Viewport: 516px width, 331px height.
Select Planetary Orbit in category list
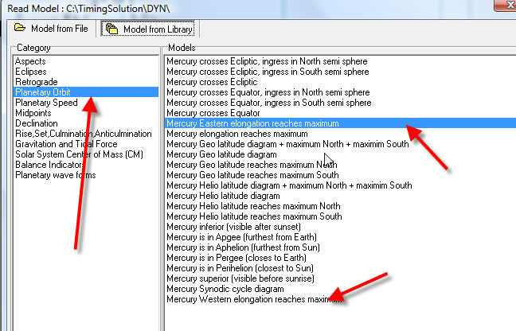pyautogui.click(x=45, y=92)
